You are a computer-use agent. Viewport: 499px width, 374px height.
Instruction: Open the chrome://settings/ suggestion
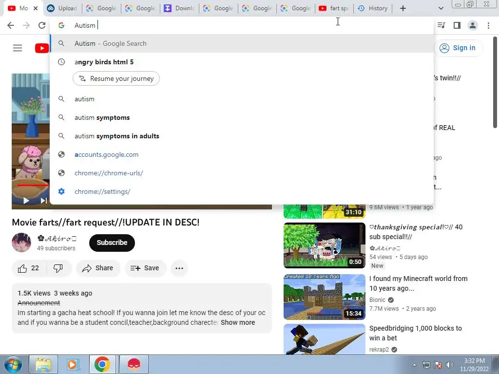[x=242, y=191]
